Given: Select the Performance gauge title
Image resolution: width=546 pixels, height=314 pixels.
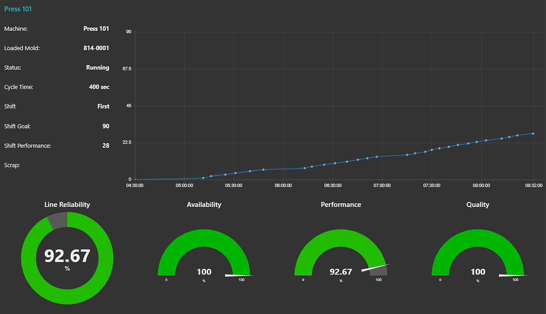Looking at the screenshot, I should (341, 204).
